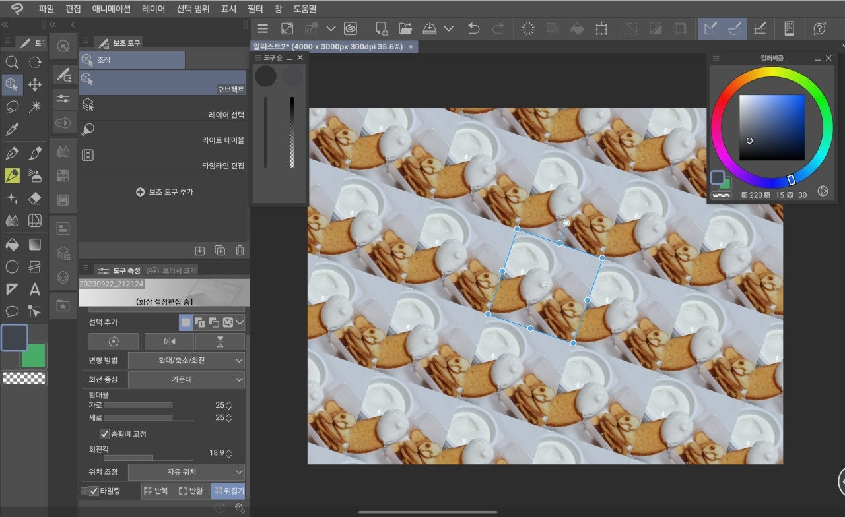Open 변형 방법 dropdown
Viewport: 845px width, 517px height.
pos(186,361)
